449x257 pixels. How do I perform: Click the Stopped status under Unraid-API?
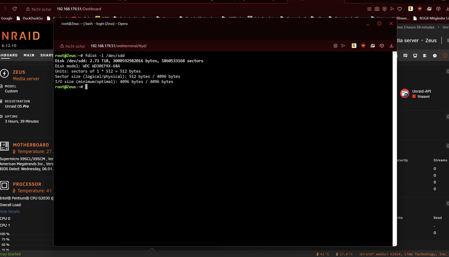click(423, 97)
